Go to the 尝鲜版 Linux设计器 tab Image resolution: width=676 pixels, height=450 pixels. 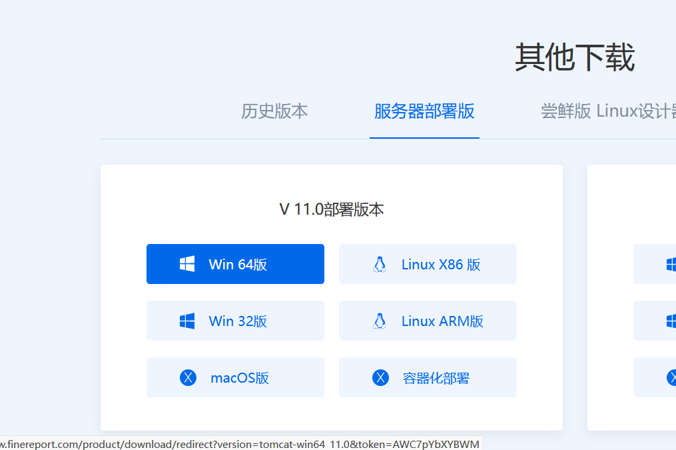click(608, 111)
